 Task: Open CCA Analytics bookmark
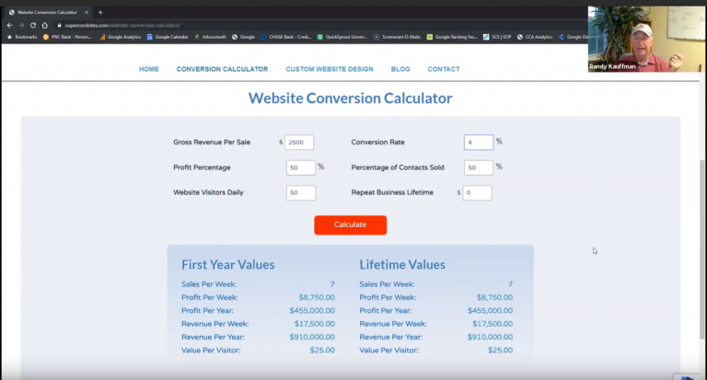(535, 37)
